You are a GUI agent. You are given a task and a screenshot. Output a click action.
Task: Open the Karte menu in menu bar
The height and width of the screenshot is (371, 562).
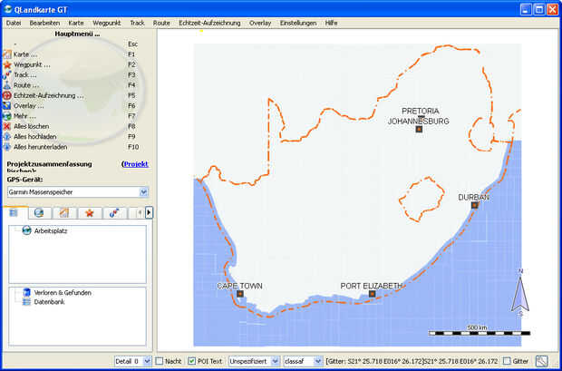(76, 23)
